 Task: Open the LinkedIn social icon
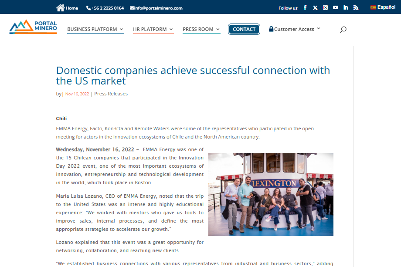tap(346, 7)
